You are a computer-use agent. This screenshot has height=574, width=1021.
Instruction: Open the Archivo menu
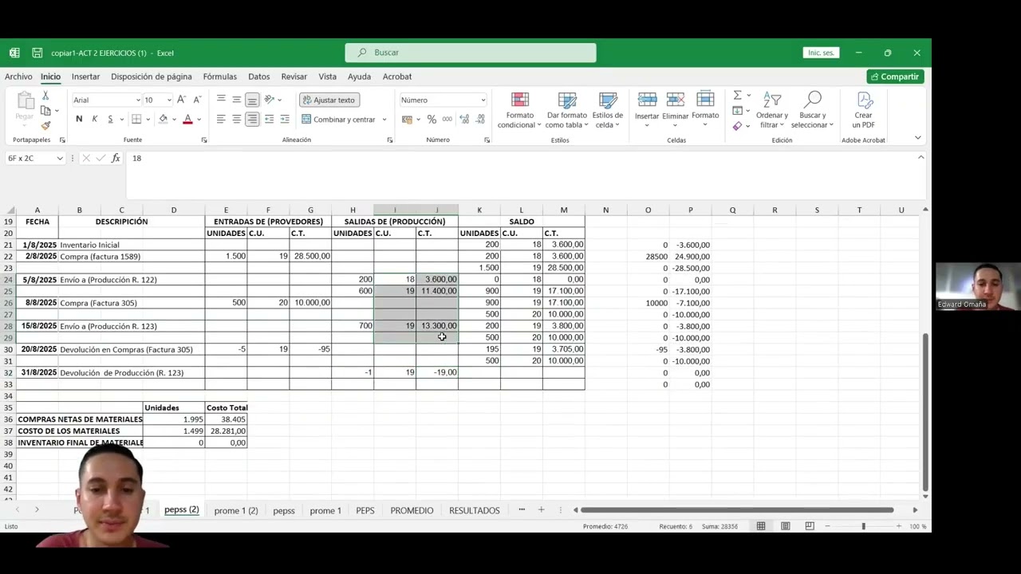point(18,77)
